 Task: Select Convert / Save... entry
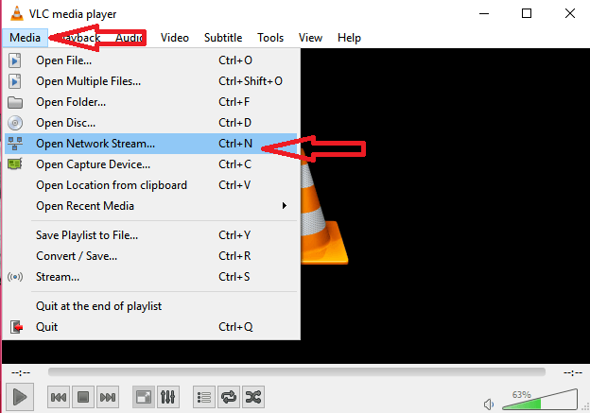[150, 256]
